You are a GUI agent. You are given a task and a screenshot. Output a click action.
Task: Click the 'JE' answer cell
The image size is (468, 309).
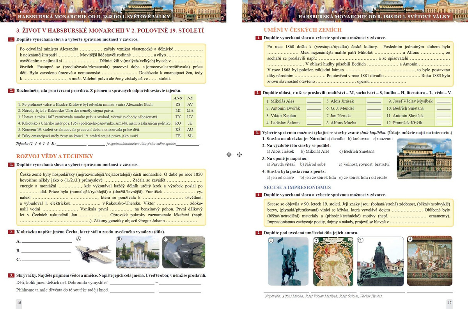190,123
